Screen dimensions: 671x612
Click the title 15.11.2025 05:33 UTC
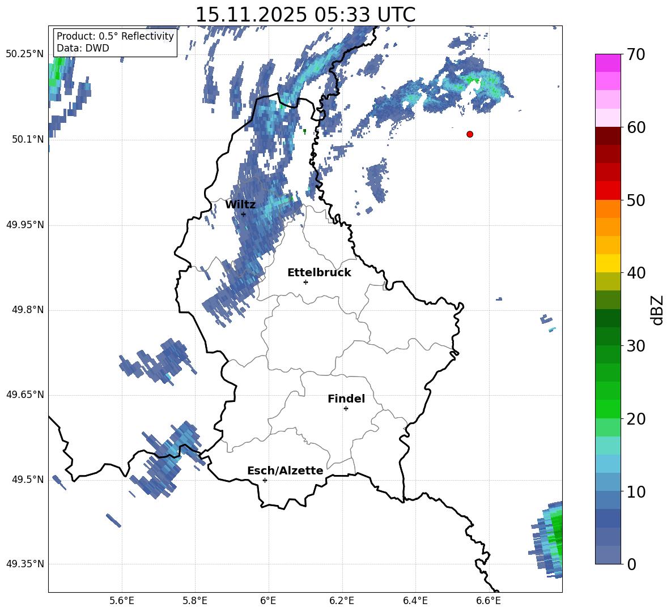(305, 15)
